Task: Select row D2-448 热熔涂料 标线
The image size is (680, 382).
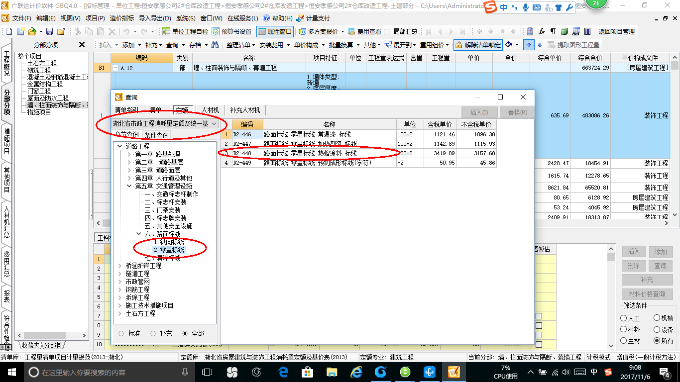Action: pyautogui.click(x=358, y=153)
